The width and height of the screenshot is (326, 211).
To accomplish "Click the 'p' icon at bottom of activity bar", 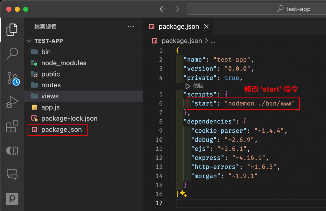I will (12, 199).
